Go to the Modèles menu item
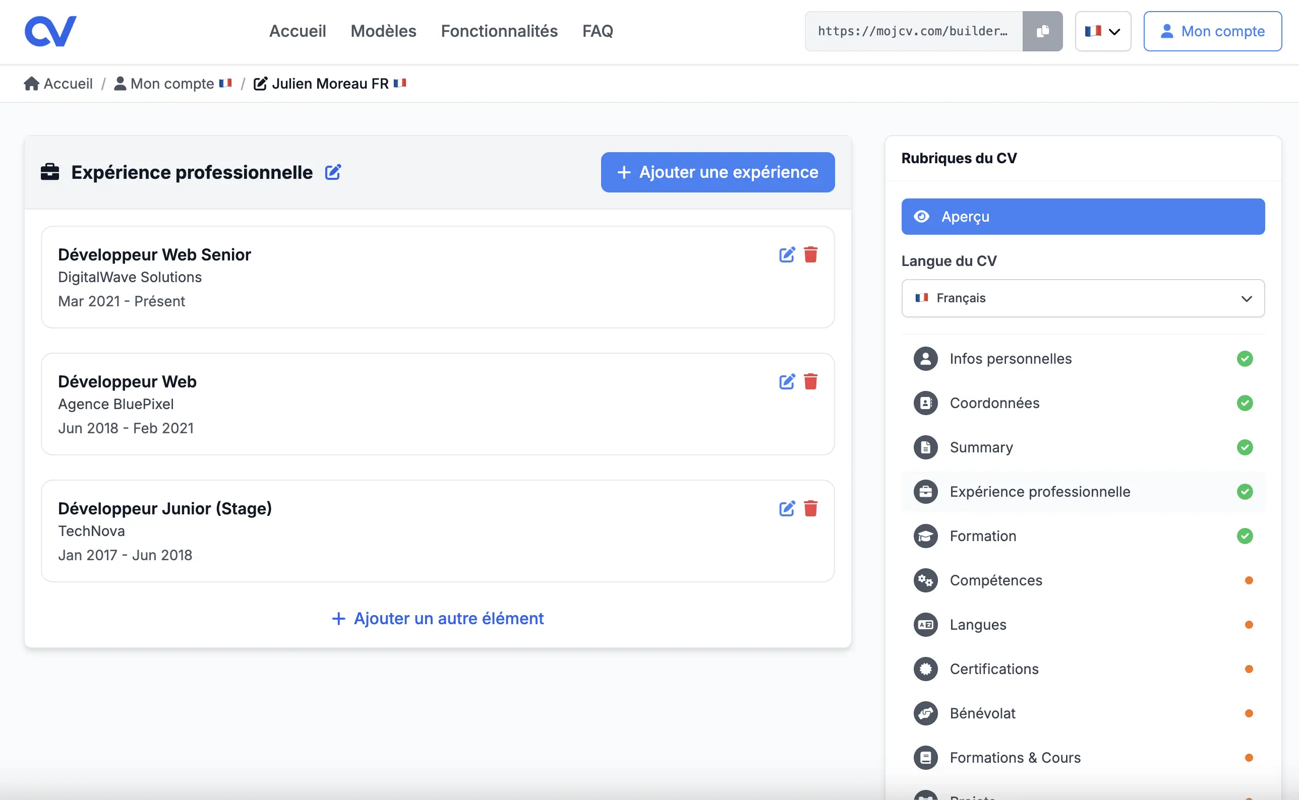 point(383,31)
